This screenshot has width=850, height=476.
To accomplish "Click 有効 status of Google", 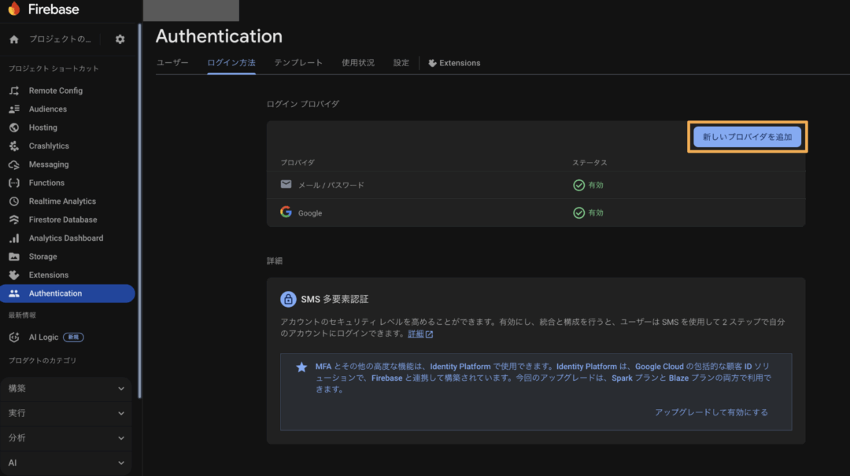I will (596, 212).
